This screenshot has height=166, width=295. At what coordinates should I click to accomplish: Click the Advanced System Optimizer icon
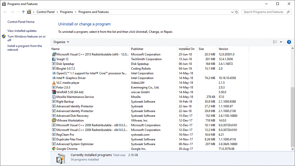point(54,144)
